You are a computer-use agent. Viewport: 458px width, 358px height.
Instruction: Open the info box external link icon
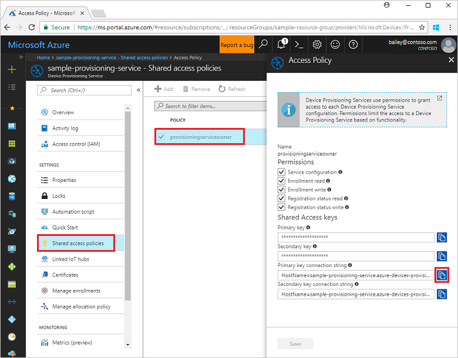coord(440,98)
